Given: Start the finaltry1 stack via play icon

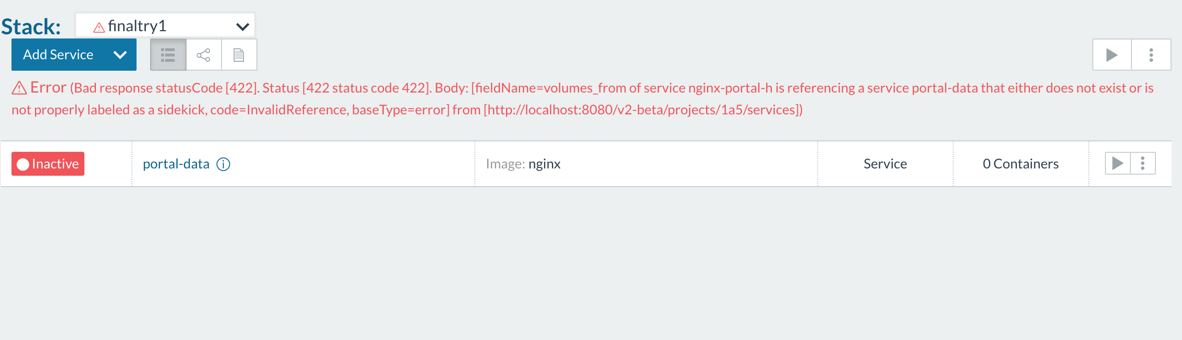Looking at the screenshot, I should click(x=1112, y=54).
